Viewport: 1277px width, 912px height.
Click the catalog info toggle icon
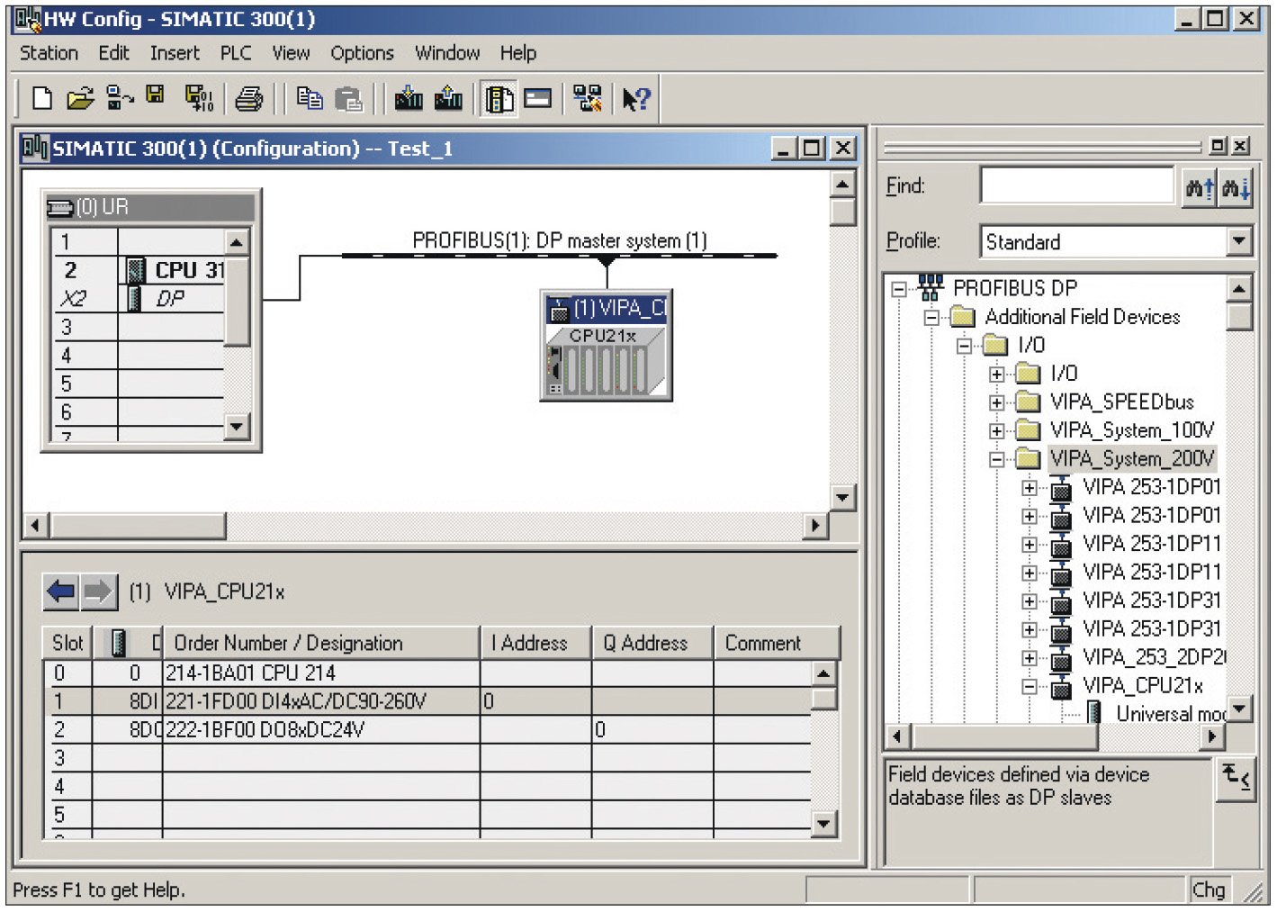point(1237,779)
